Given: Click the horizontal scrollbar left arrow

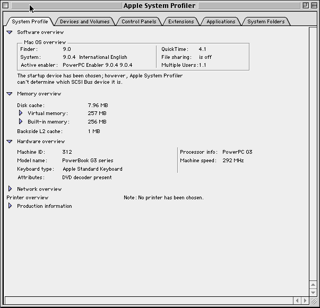Looking at the screenshot, I should coord(297,301).
